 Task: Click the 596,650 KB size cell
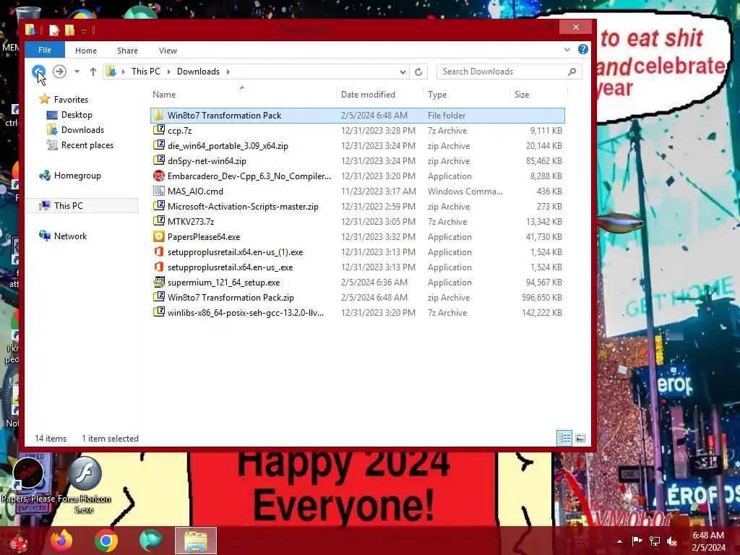(542, 298)
